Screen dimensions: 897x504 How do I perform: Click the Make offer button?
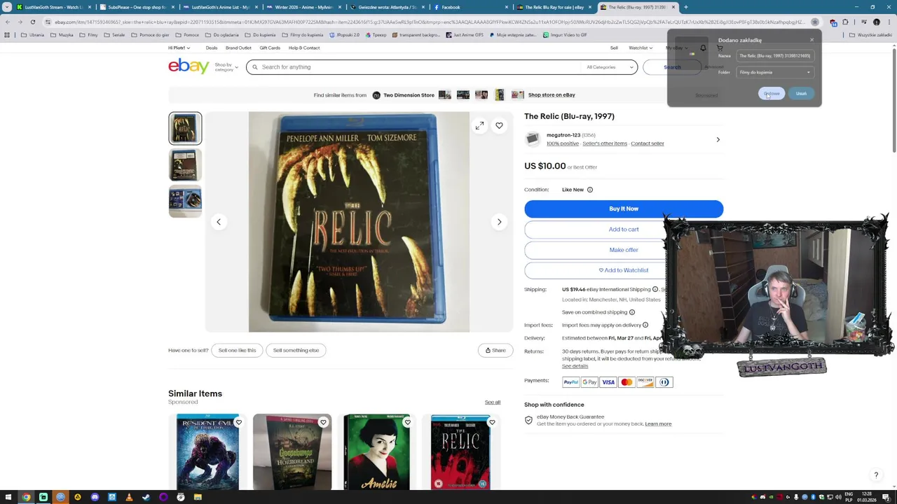click(x=624, y=250)
